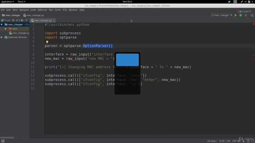255x143 pixels.
Task: Click the clock showing Wed 09:21
Action: (x=127, y=2)
